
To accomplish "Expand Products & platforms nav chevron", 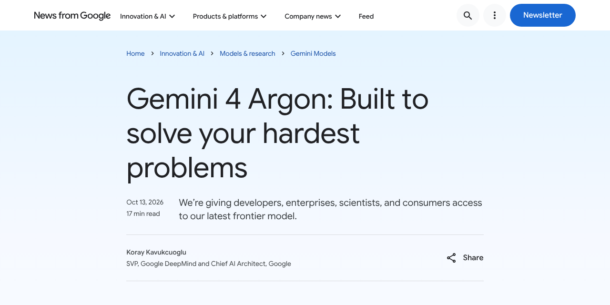I will (264, 16).
